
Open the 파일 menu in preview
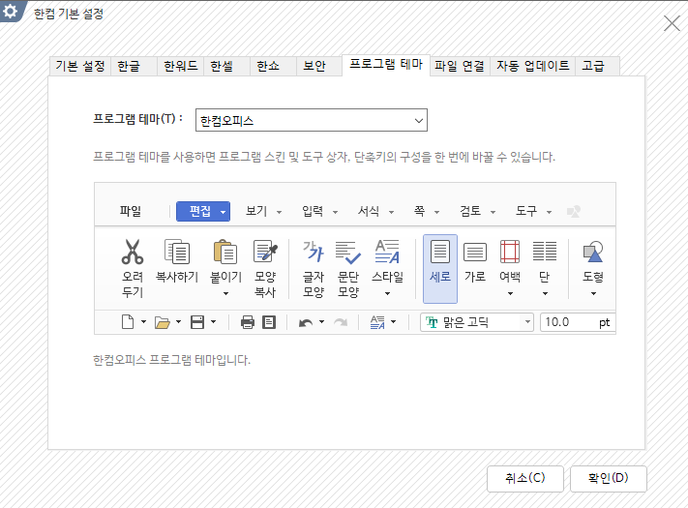point(131,211)
